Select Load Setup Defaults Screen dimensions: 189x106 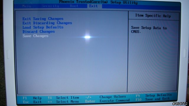(43, 27)
